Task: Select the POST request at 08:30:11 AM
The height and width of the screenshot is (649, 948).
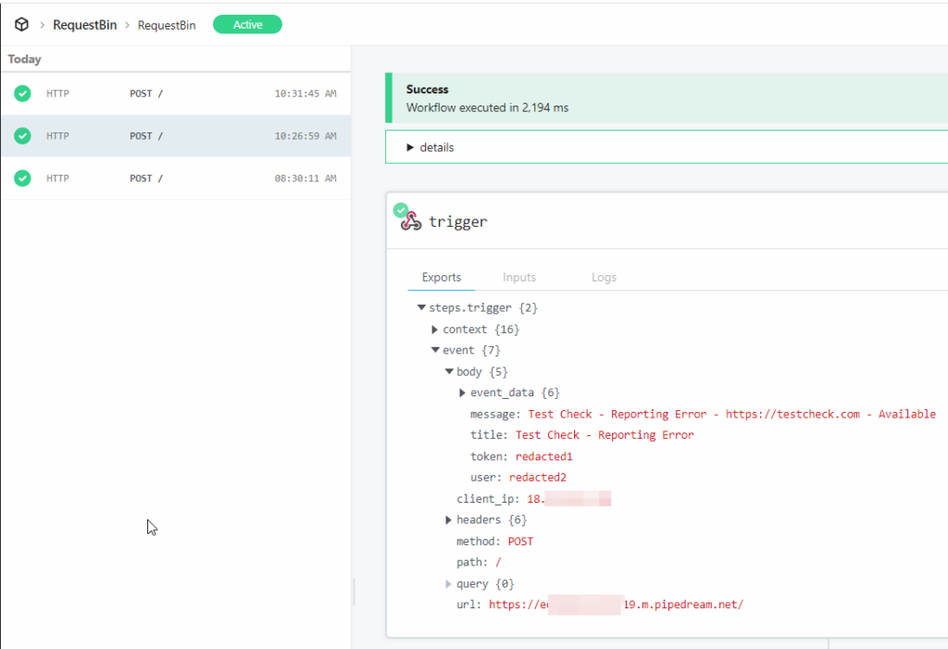Action: (x=176, y=178)
